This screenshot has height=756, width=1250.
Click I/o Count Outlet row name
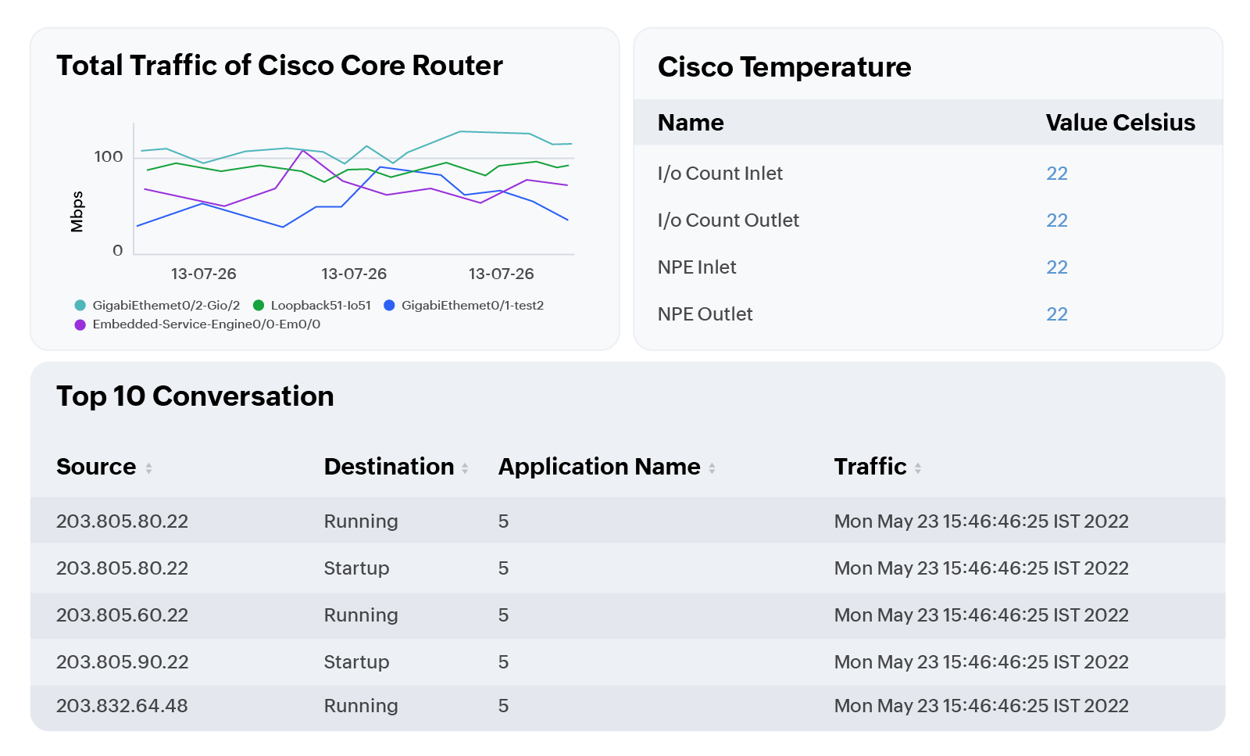click(728, 220)
